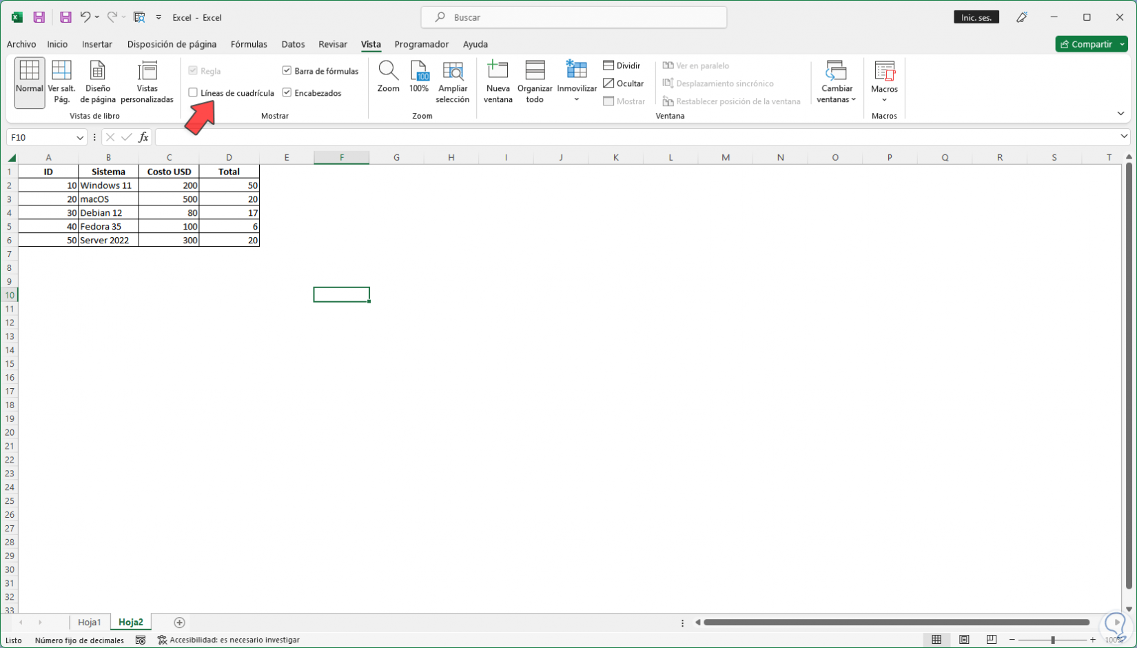The height and width of the screenshot is (648, 1137).
Task: Set zoom to 100%
Action: [419, 77]
